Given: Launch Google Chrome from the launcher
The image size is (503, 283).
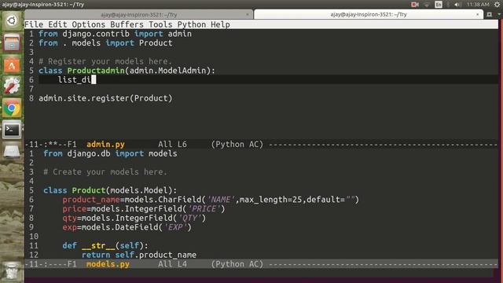Looking at the screenshot, I should [x=12, y=108].
